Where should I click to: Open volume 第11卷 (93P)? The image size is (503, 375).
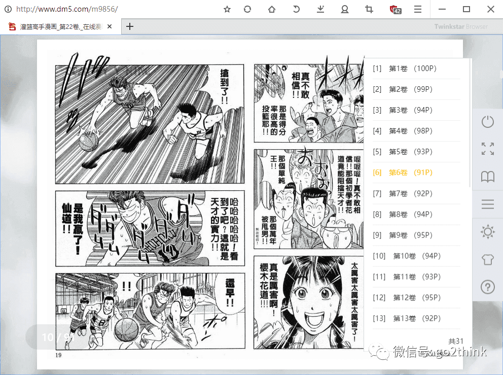click(416, 277)
